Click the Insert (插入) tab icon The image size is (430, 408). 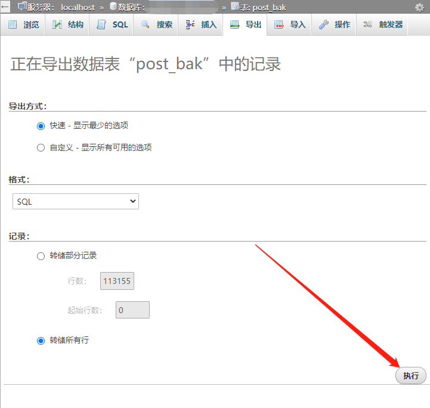(190, 24)
